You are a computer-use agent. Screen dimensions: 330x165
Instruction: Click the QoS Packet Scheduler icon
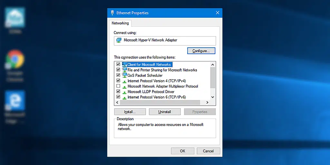[x=125, y=75]
